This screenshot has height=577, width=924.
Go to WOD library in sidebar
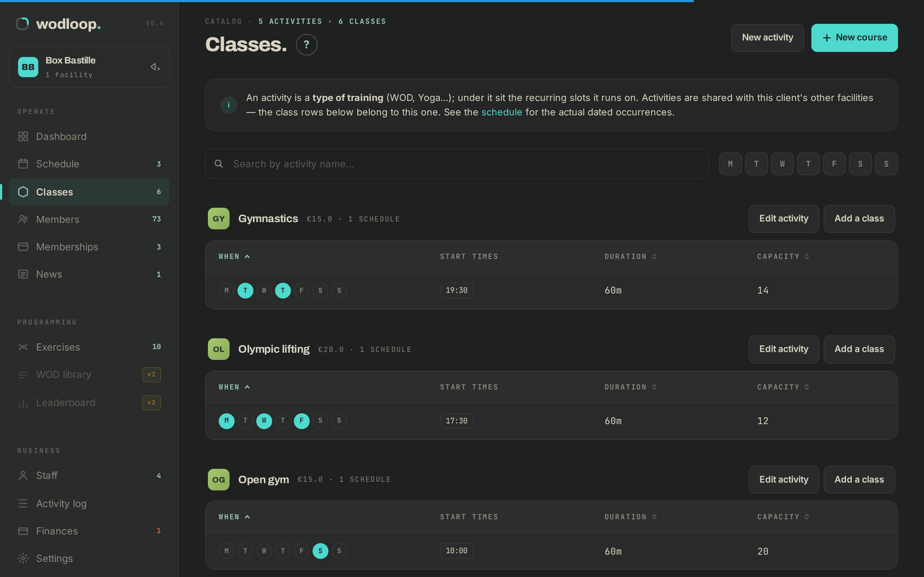(89, 374)
